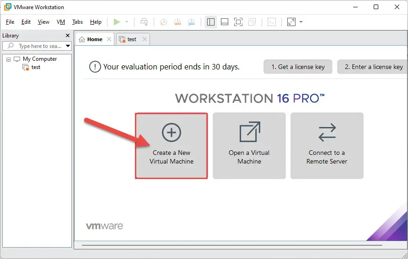Click the VMware Workstation title bar icon
408x259 pixels.
(7, 7)
